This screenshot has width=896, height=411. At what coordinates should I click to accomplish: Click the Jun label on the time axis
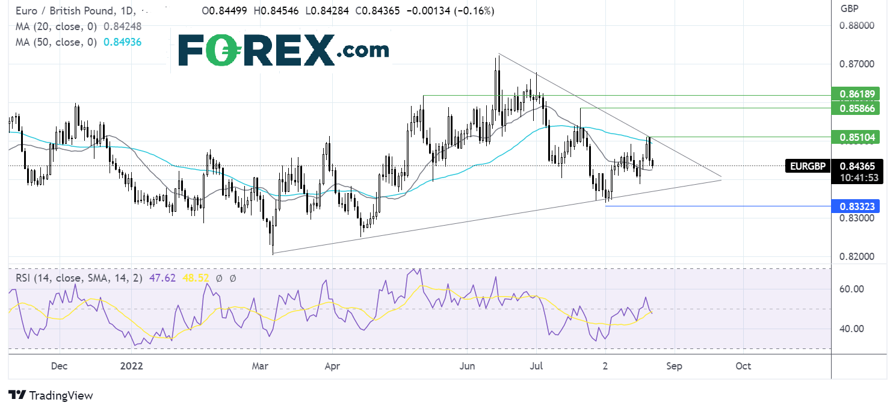(x=467, y=365)
